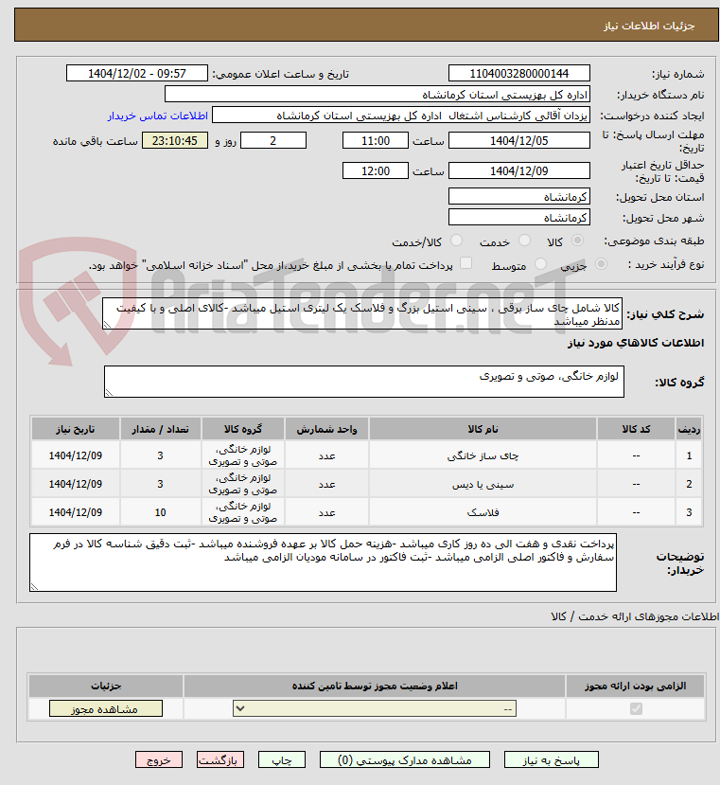
Task: Click the شماره نیاز field 1104003280000144
Action: coord(519,74)
